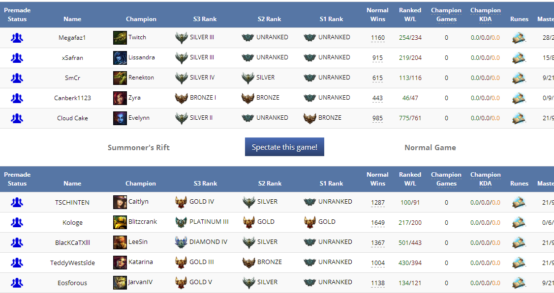The width and height of the screenshot is (554, 293).
Task: Open Canberk1123's runes page icon
Action: [x=519, y=98]
